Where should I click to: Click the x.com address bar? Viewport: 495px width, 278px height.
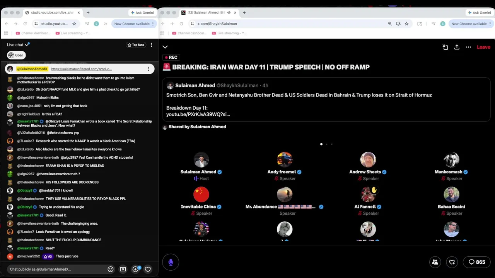point(286,24)
